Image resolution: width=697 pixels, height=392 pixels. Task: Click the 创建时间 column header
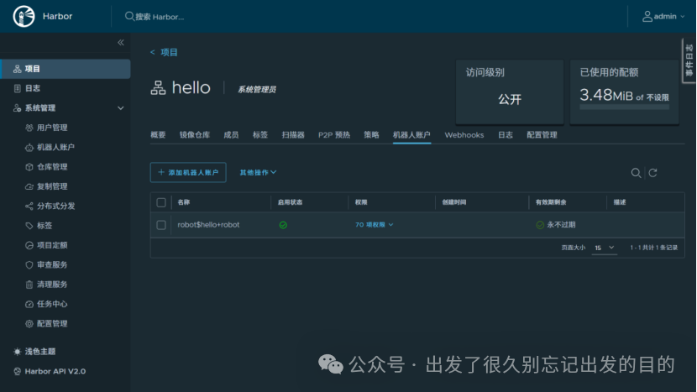(453, 202)
